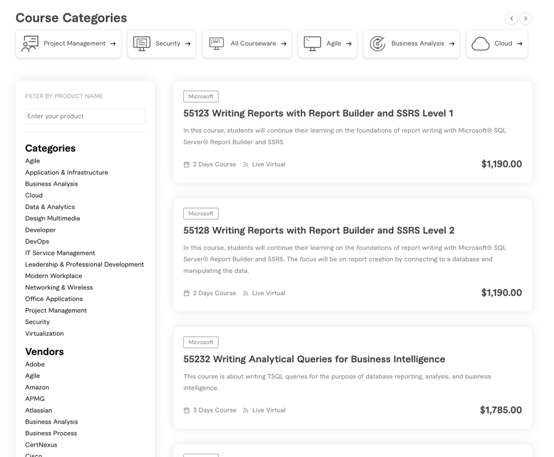This screenshot has width=554, height=457.
Task: Open 55232 Writing Analytical Queries course
Action: coord(314,359)
